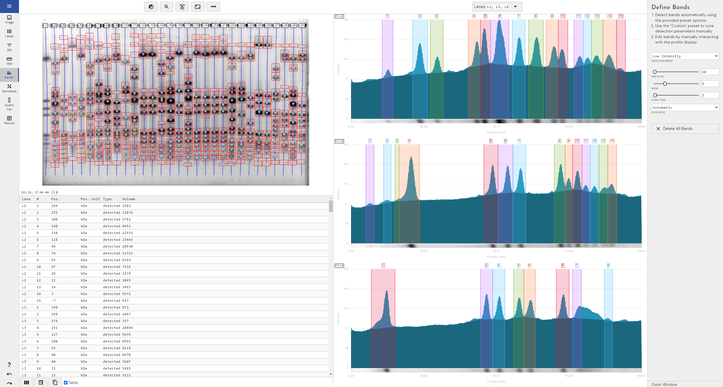Click the fit-to-screen icon
723x387 pixels.
coord(198,7)
